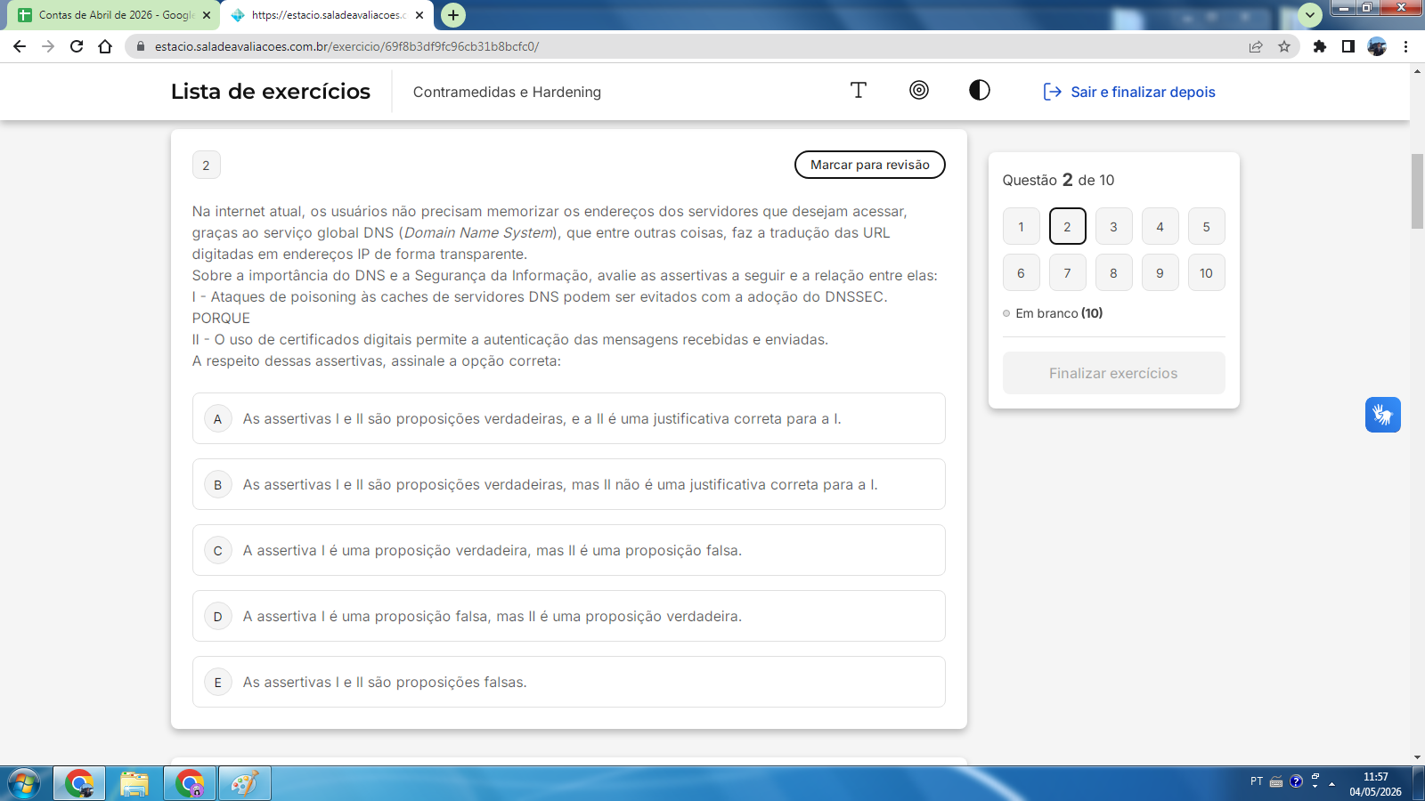Open the Chrome three-dot menu
The image size is (1425, 801).
tap(1405, 46)
